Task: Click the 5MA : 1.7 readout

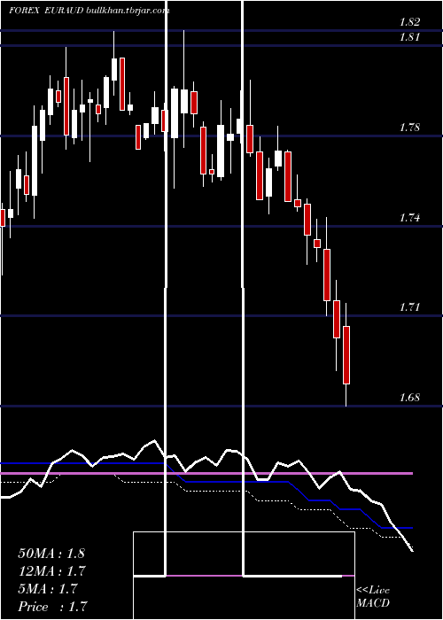Action: (x=48, y=589)
